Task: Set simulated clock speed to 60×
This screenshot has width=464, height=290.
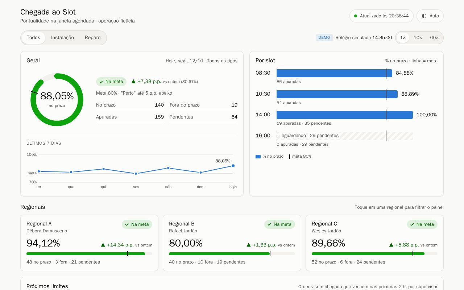Action: (x=434, y=38)
